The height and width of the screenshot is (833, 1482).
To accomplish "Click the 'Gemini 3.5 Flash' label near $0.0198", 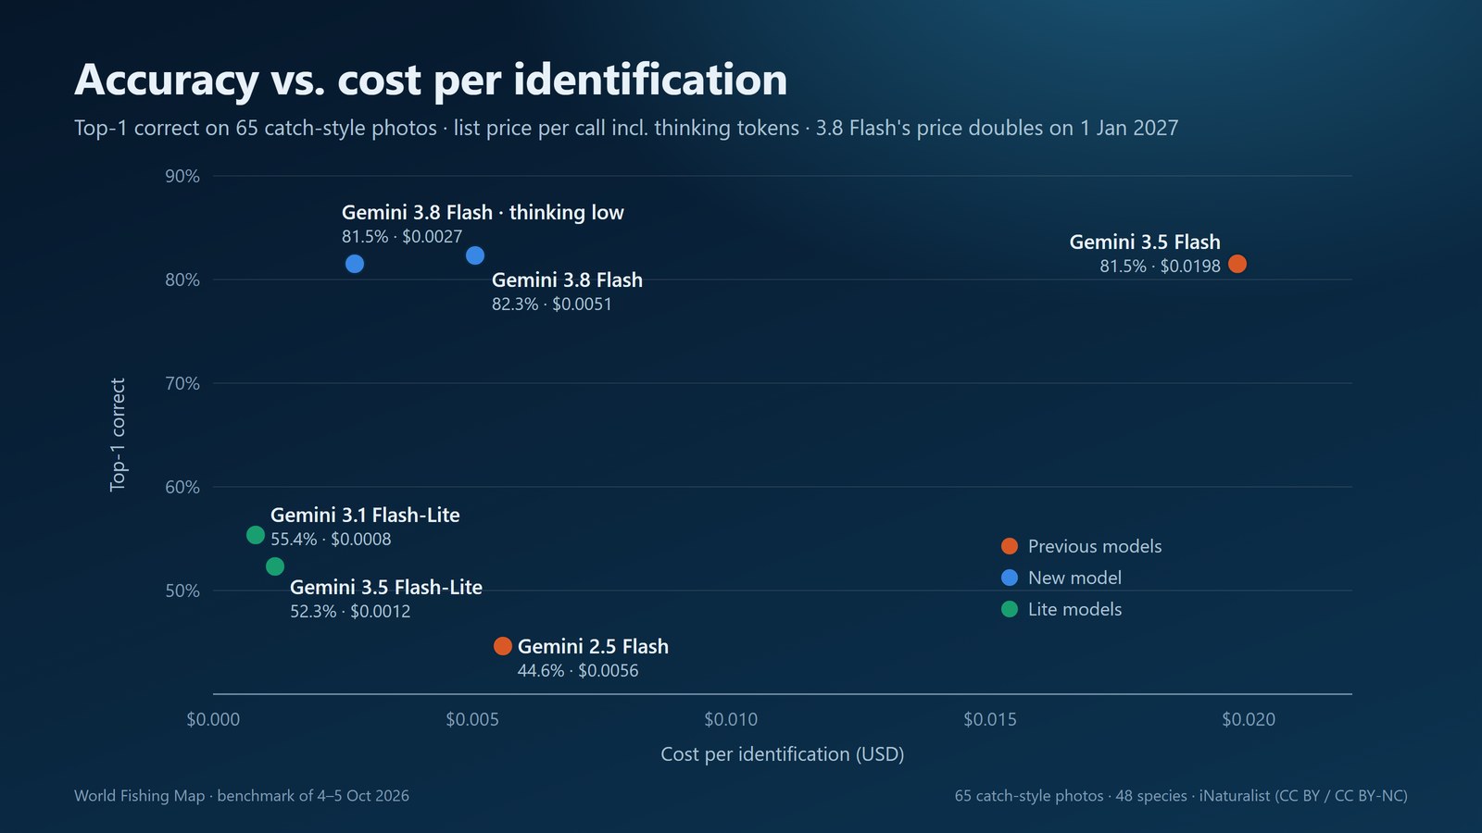I will pos(1145,242).
